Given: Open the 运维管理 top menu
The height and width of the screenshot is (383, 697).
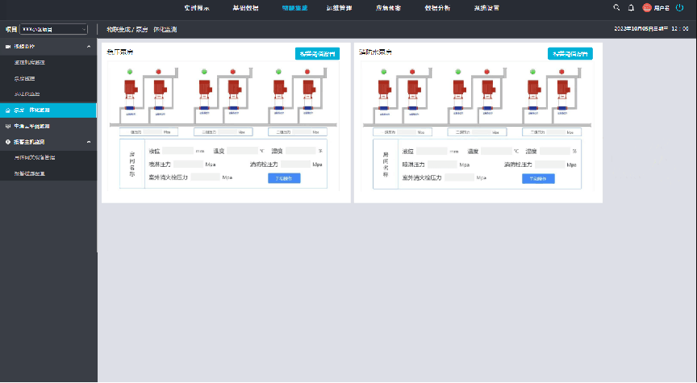Looking at the screenshot, I should (339, 8).
